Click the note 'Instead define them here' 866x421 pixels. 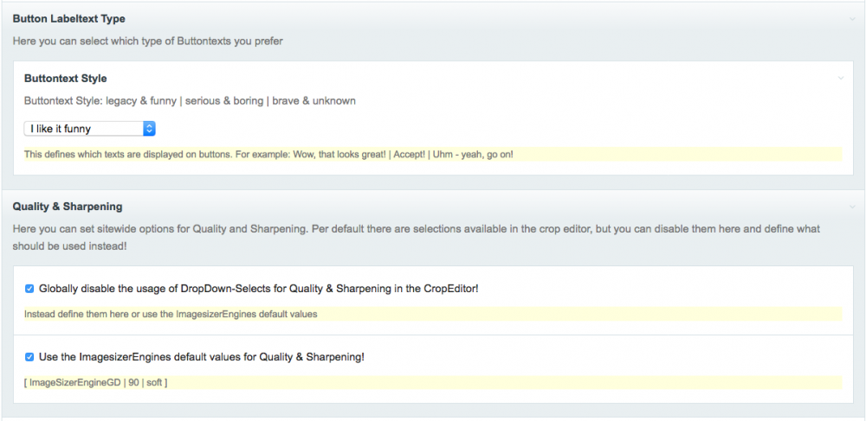(171, 314)
